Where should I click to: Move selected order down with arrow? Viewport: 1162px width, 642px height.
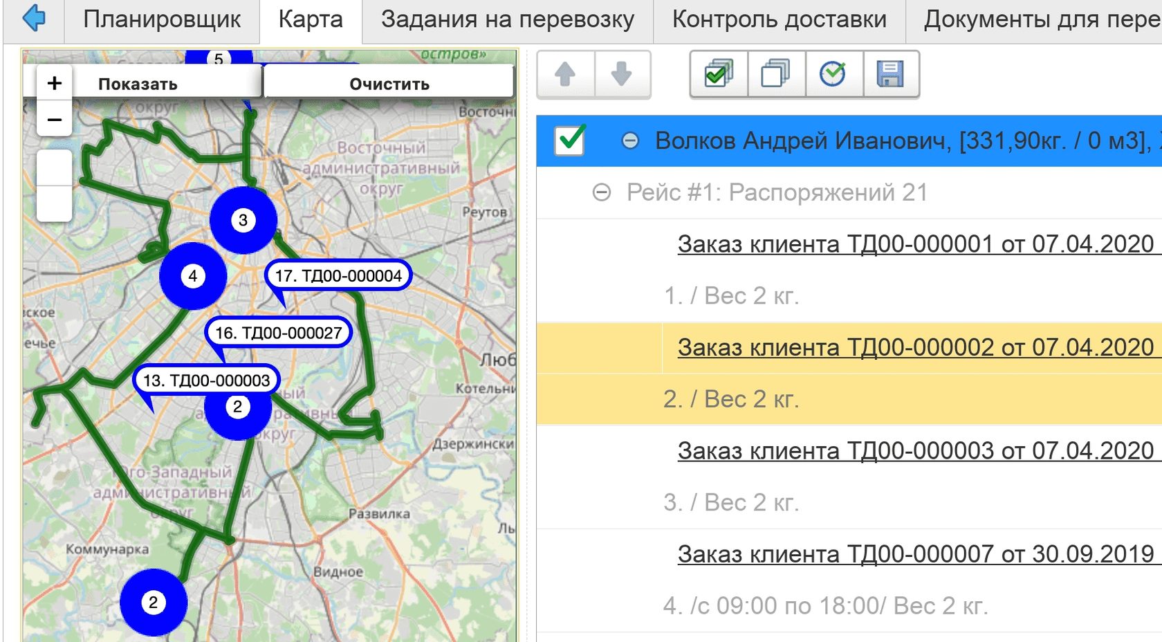pos(622,74)
